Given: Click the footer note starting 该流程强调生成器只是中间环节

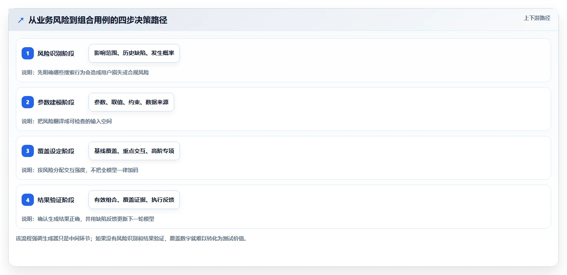Looking at the screenshot, I should 131,238.
